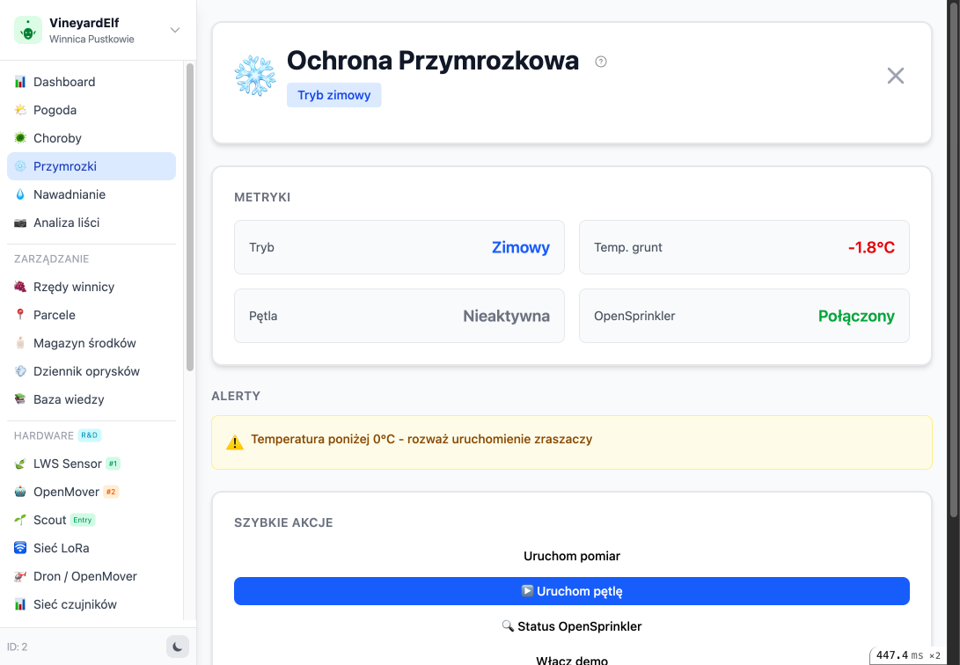Switch to the Dashboard section
960x665 pixels.
[64, 82]
